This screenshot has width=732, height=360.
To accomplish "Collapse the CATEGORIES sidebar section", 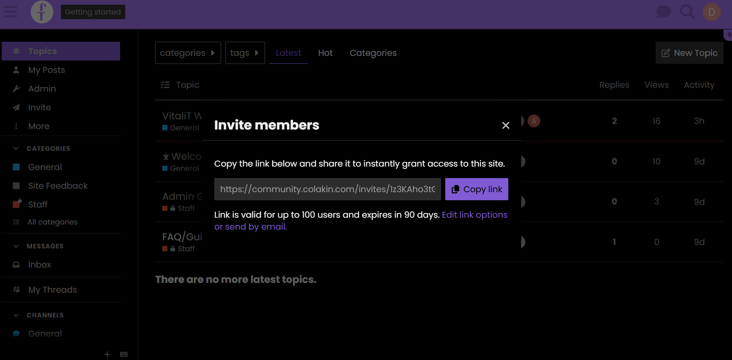I will coord(16,148).
